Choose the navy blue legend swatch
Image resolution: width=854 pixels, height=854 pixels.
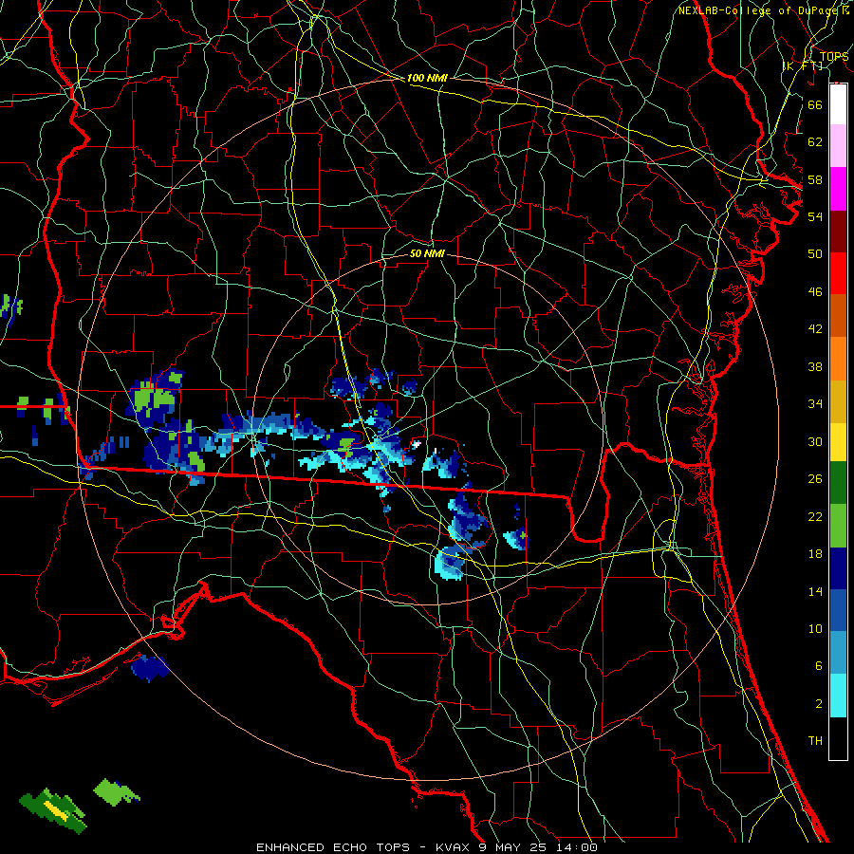(x=838, y=568)
